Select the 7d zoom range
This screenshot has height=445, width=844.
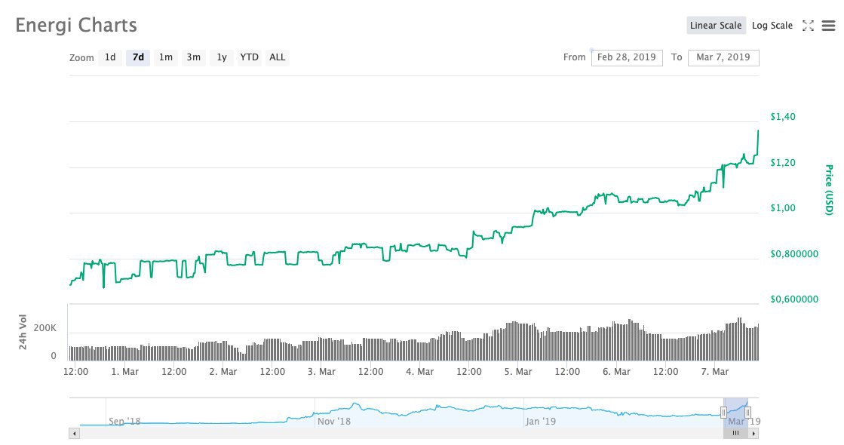[x=138, y=57]
